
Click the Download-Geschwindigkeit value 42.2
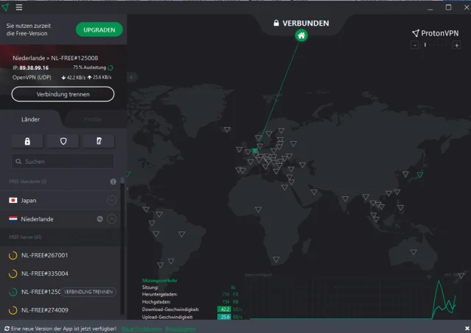tap(224, 309)
